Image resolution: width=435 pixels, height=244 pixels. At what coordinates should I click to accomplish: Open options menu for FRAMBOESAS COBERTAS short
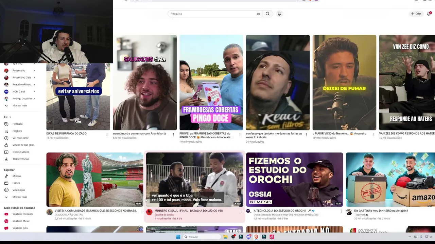pos(240,135)
